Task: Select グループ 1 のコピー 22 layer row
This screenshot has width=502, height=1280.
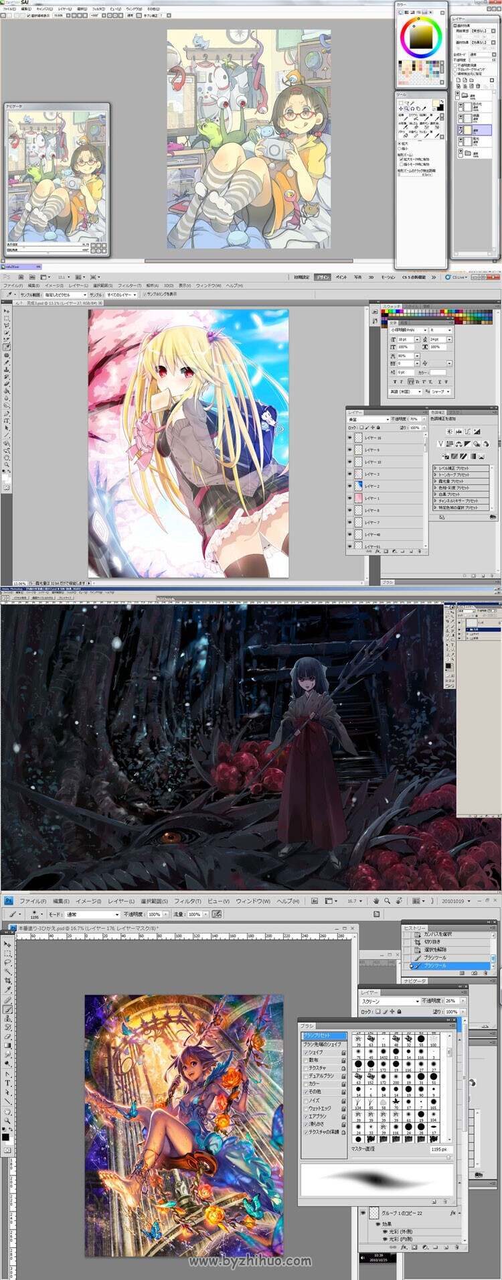Action: tap(411, 1213)
